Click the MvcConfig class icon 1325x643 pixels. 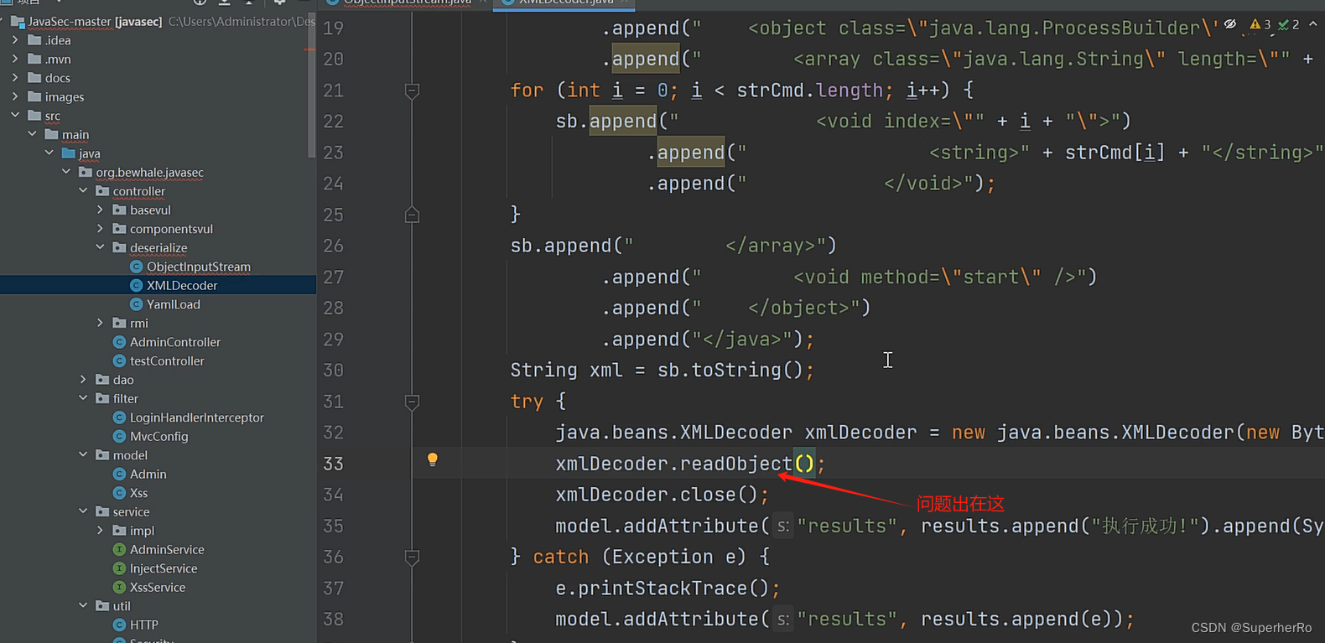click(119, 436)
